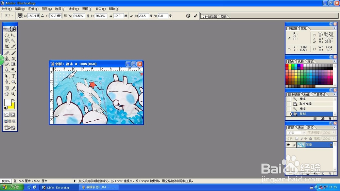This screenshot has width=340, height=191.
Task: Pick the Clone Stamp tool
Action: tap(7, 58)
